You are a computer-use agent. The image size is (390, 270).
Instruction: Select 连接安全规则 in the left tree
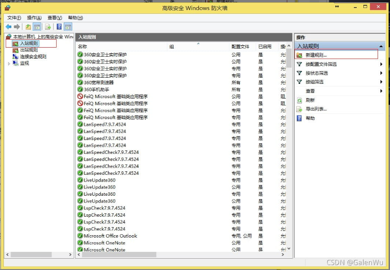(x=33, y=57)
